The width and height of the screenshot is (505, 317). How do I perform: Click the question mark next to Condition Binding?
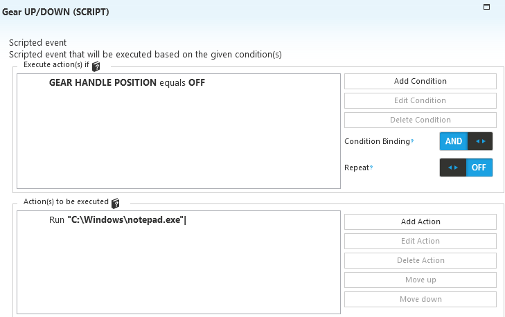coord(412,141)
